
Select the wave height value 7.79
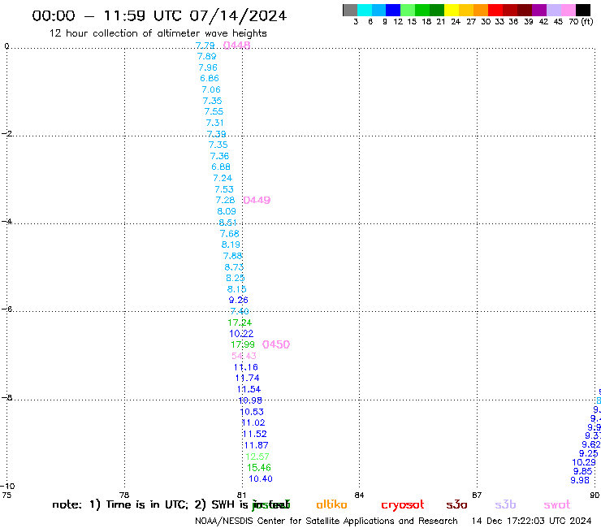pos(205,45)
